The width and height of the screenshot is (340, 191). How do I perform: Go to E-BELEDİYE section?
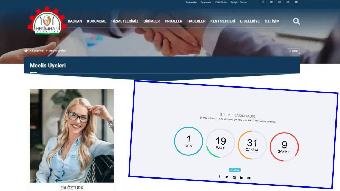(250, 21)
